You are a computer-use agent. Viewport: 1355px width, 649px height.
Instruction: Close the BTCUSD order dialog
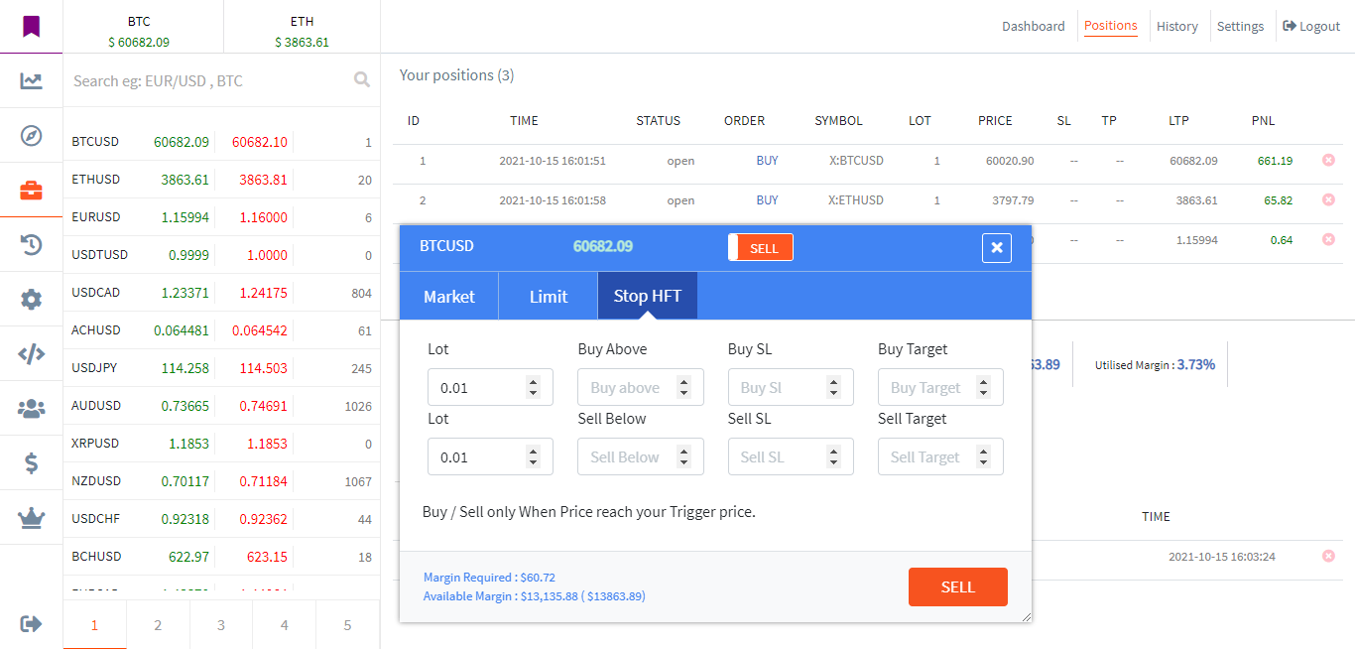997,248
